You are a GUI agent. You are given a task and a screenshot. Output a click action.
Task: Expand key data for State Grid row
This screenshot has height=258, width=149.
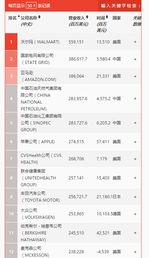(x=135, y=59)
